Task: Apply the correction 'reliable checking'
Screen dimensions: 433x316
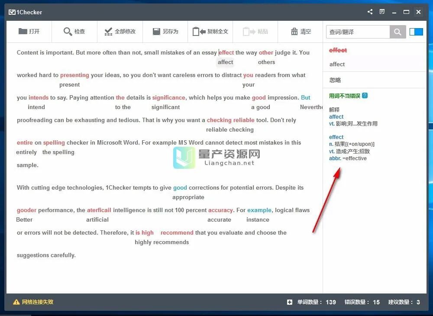Action: pos(230,130)
